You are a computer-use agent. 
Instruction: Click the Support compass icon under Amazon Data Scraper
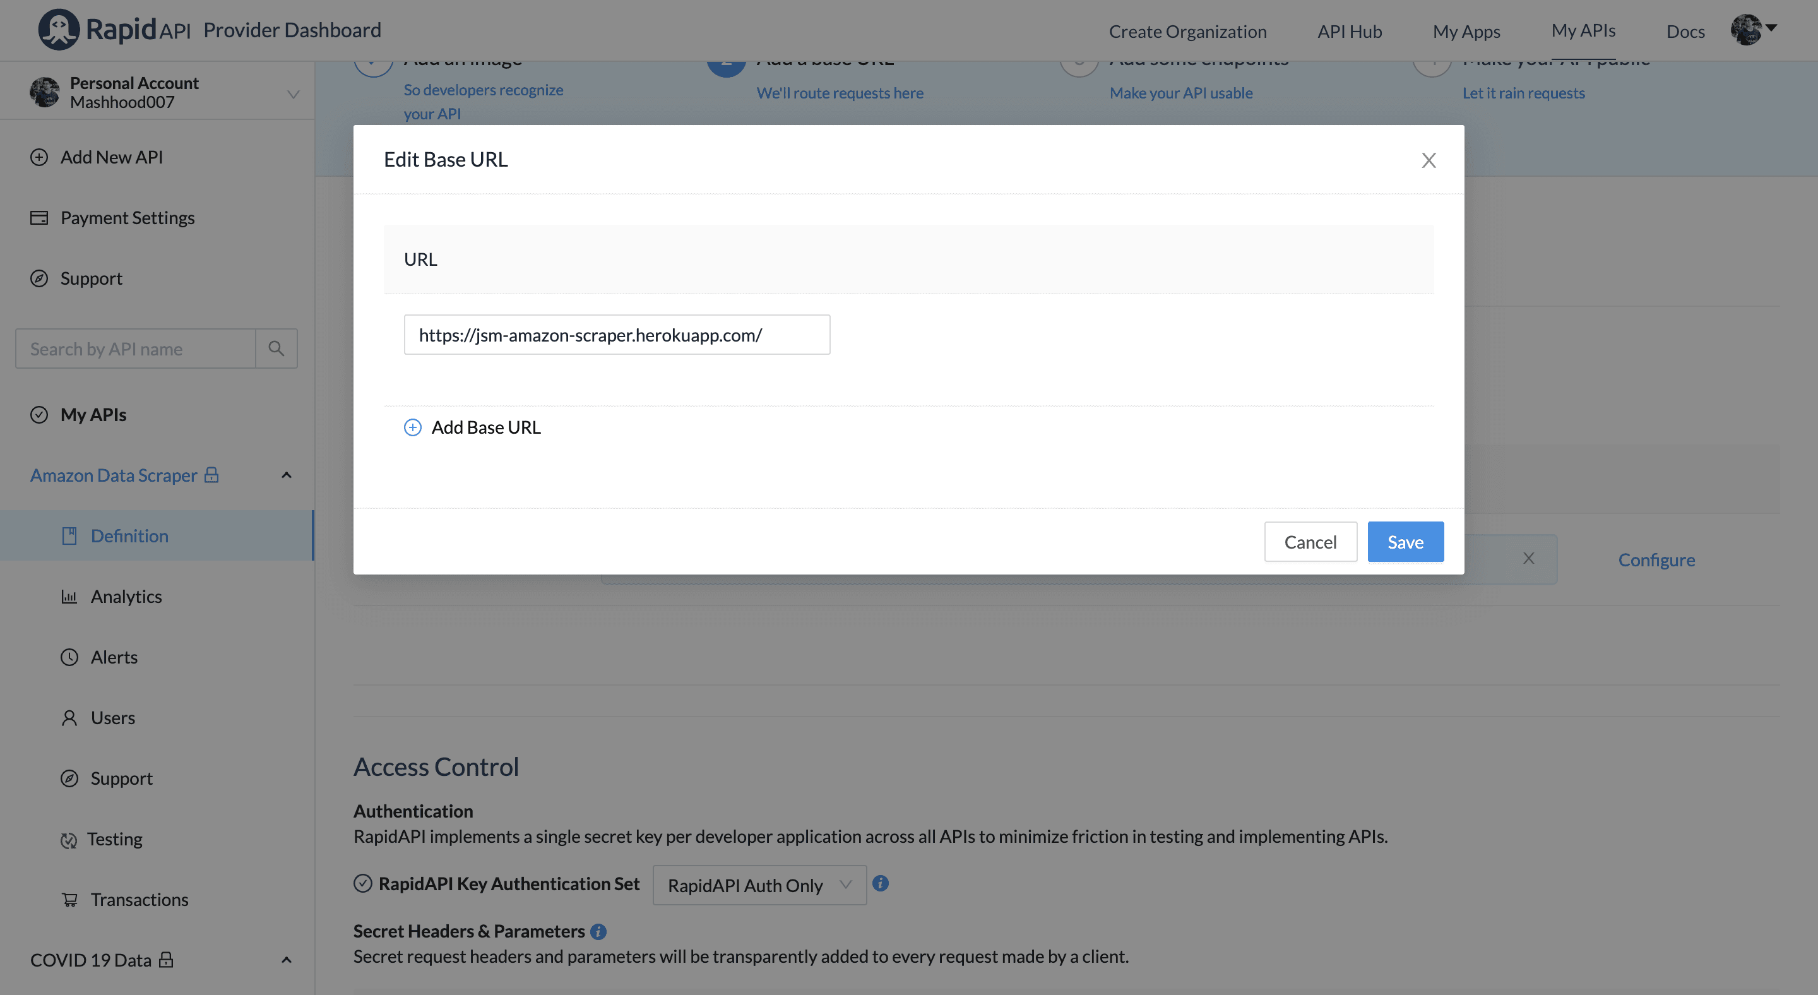click(69, 778)
